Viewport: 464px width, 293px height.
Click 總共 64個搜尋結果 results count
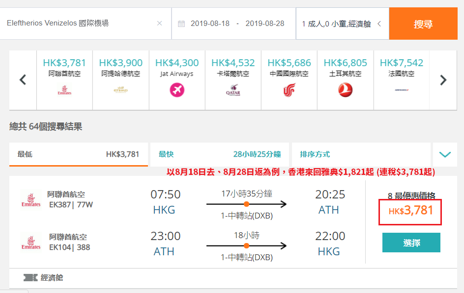46,126
